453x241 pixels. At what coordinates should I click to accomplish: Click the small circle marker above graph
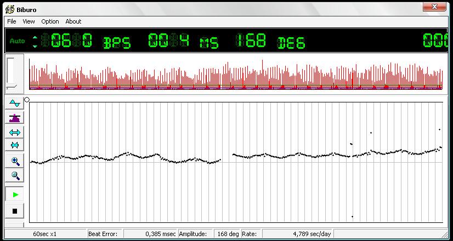tap(27, 100)
